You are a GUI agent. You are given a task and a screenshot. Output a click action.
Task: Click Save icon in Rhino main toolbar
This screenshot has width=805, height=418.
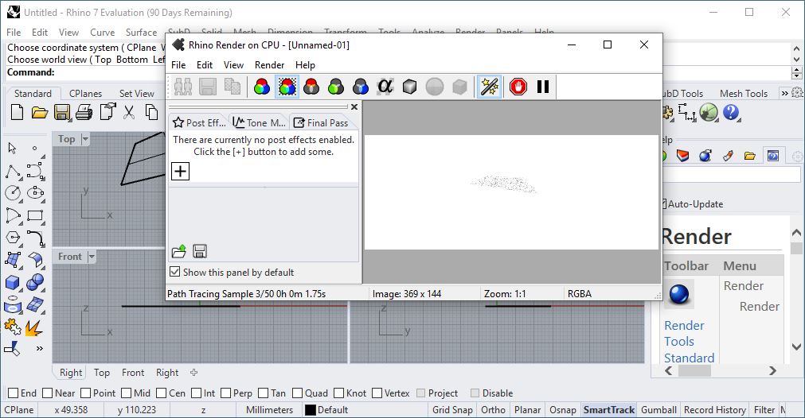(x=62, y=112)
